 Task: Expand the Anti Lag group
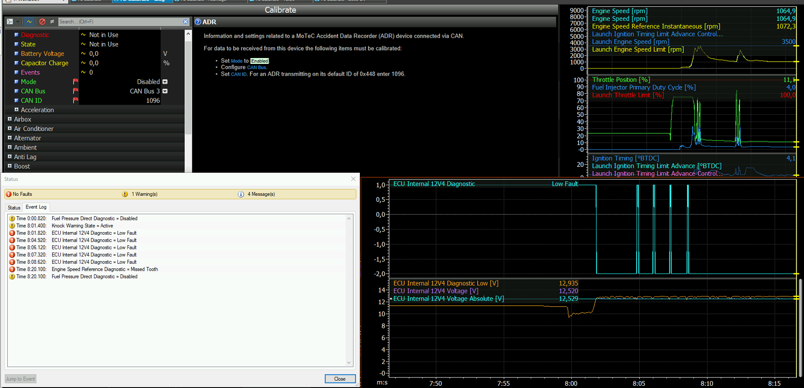10,156
